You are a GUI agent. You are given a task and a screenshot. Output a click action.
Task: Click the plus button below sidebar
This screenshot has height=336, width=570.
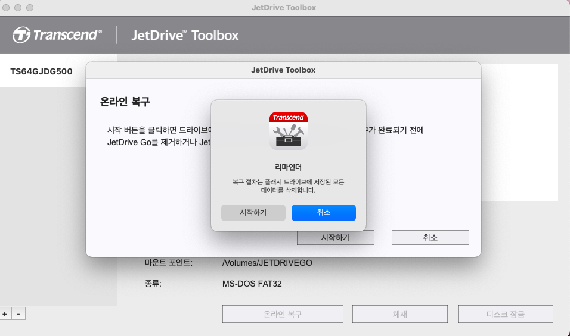5,314
